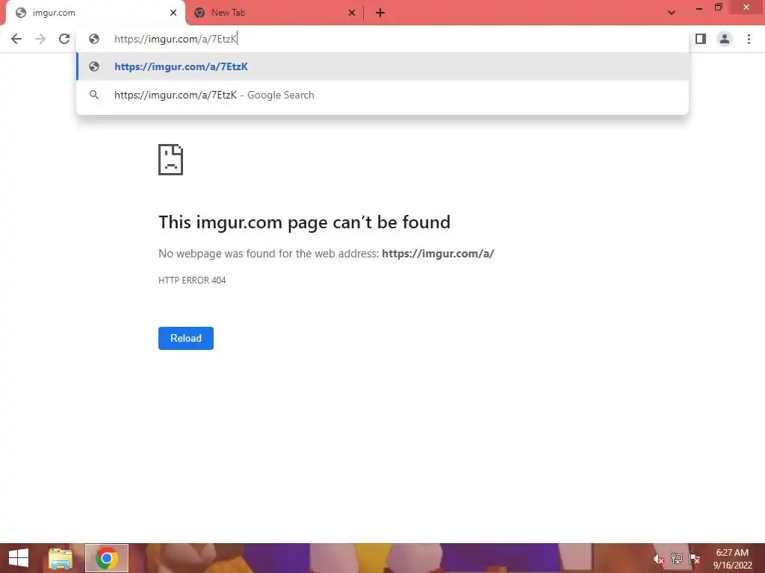Open a new tab with the plus button

(x=380, y=13)
